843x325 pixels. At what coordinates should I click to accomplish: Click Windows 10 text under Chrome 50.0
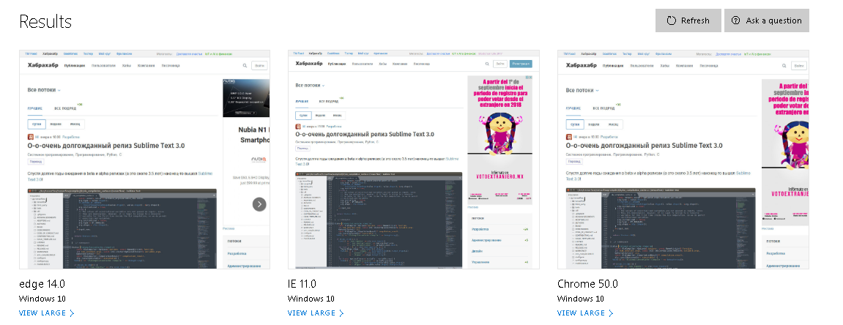coord(580,299)
